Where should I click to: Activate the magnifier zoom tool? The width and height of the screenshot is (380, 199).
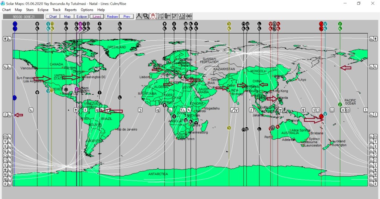[146, 16]
